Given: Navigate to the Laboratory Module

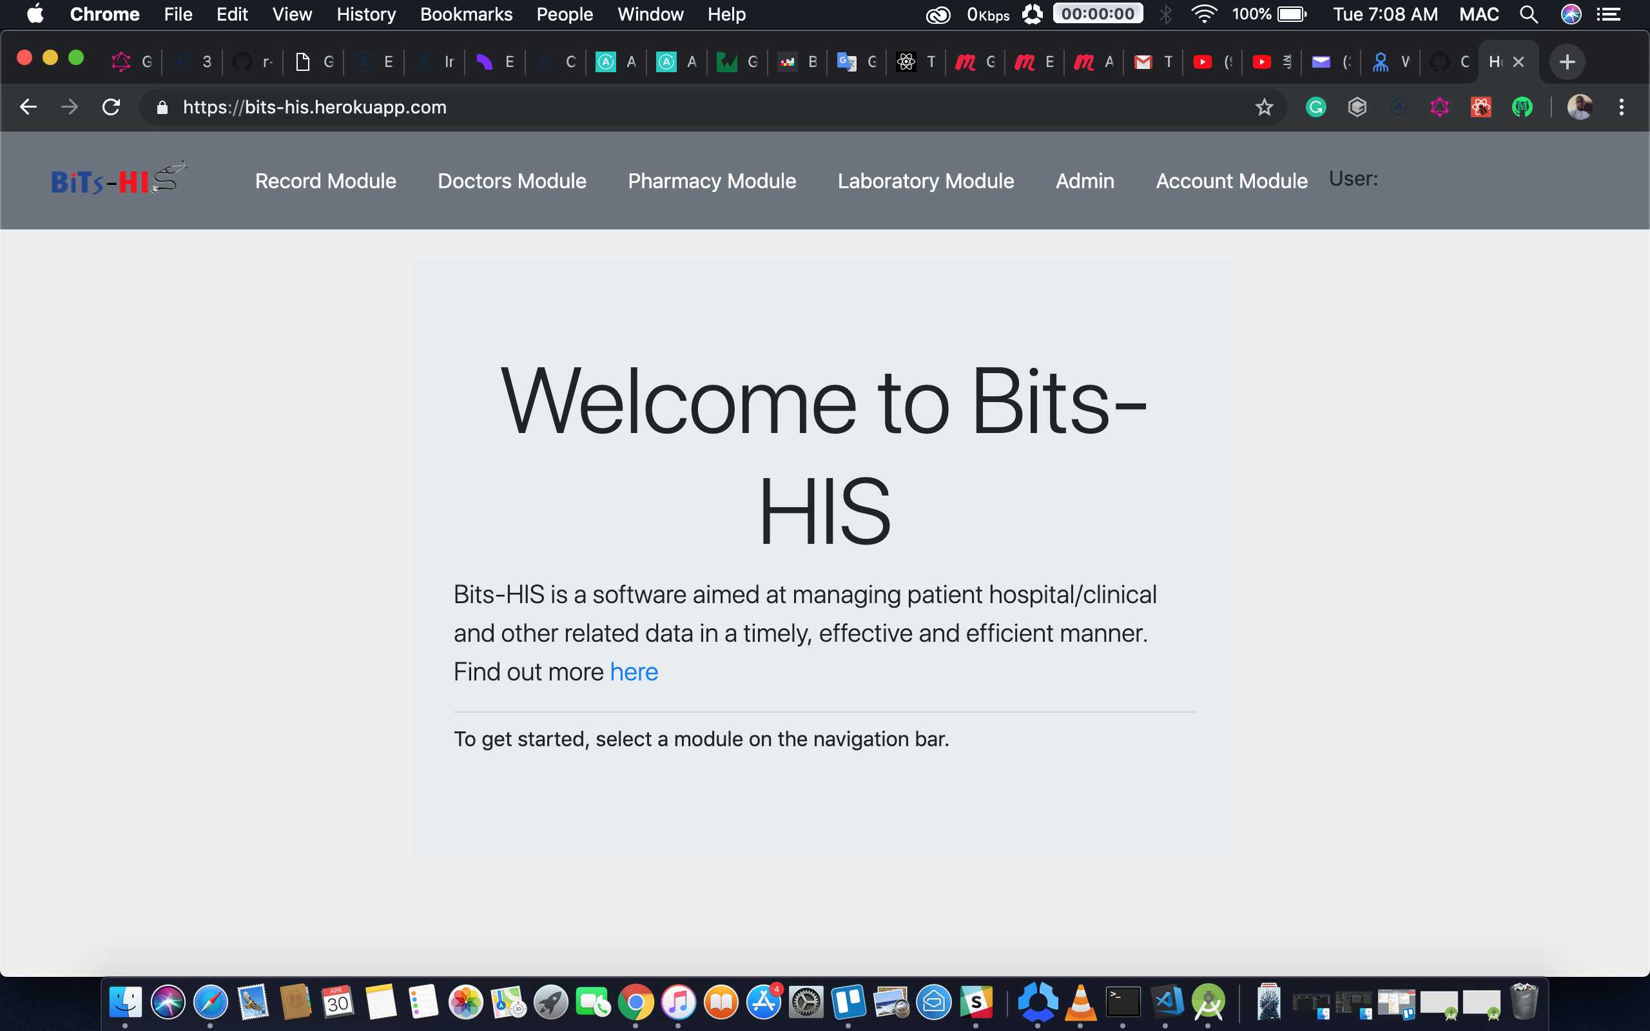Looking at the screenshot, I should pyautogui.click(x=926, y=180).
